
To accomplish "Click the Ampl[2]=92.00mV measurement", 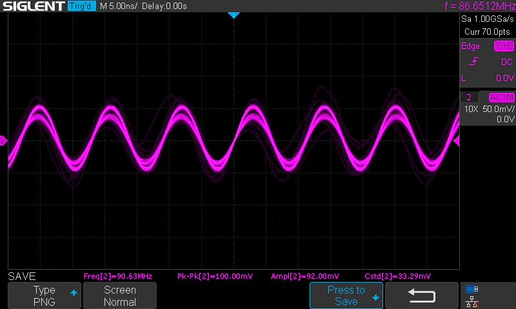I will [x=305, y=276].
